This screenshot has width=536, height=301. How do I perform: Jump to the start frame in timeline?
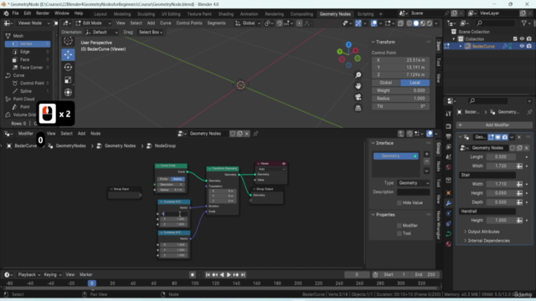pos(208,275)
